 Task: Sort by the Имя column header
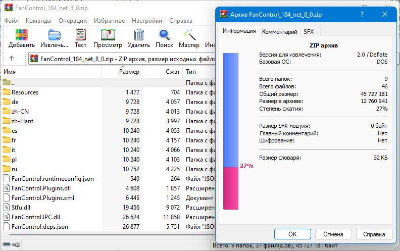pyautogui.click(x=51, y=72)
